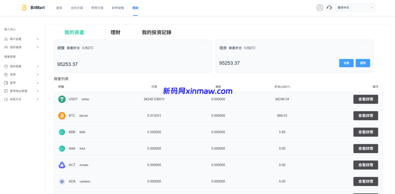Click the 充幣 sidebar icon
Screen dimensions: 395x194
pos(6,75)
